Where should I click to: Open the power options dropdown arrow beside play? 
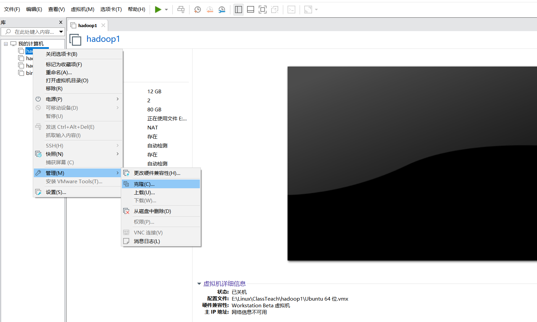tap(166, 10)
